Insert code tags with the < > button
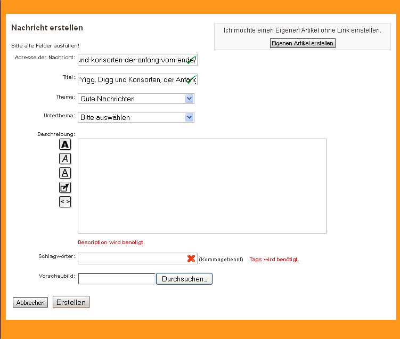This screenshot has width=400, height=339. (x=65, y=202)
